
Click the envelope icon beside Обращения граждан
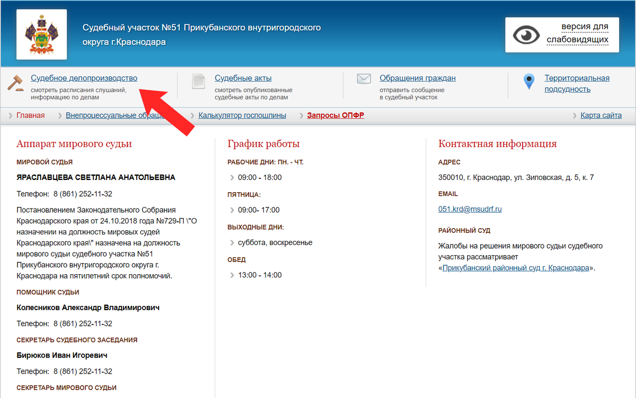364,79
